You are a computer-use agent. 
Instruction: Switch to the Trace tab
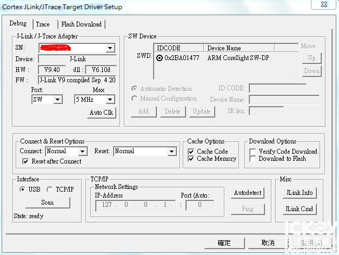pyautogui.click(x=43, y=24)
